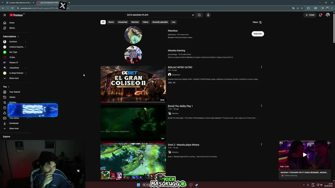335x188 pixels.
Task: Focus the browser address bar URL
Action: (45, 8)
